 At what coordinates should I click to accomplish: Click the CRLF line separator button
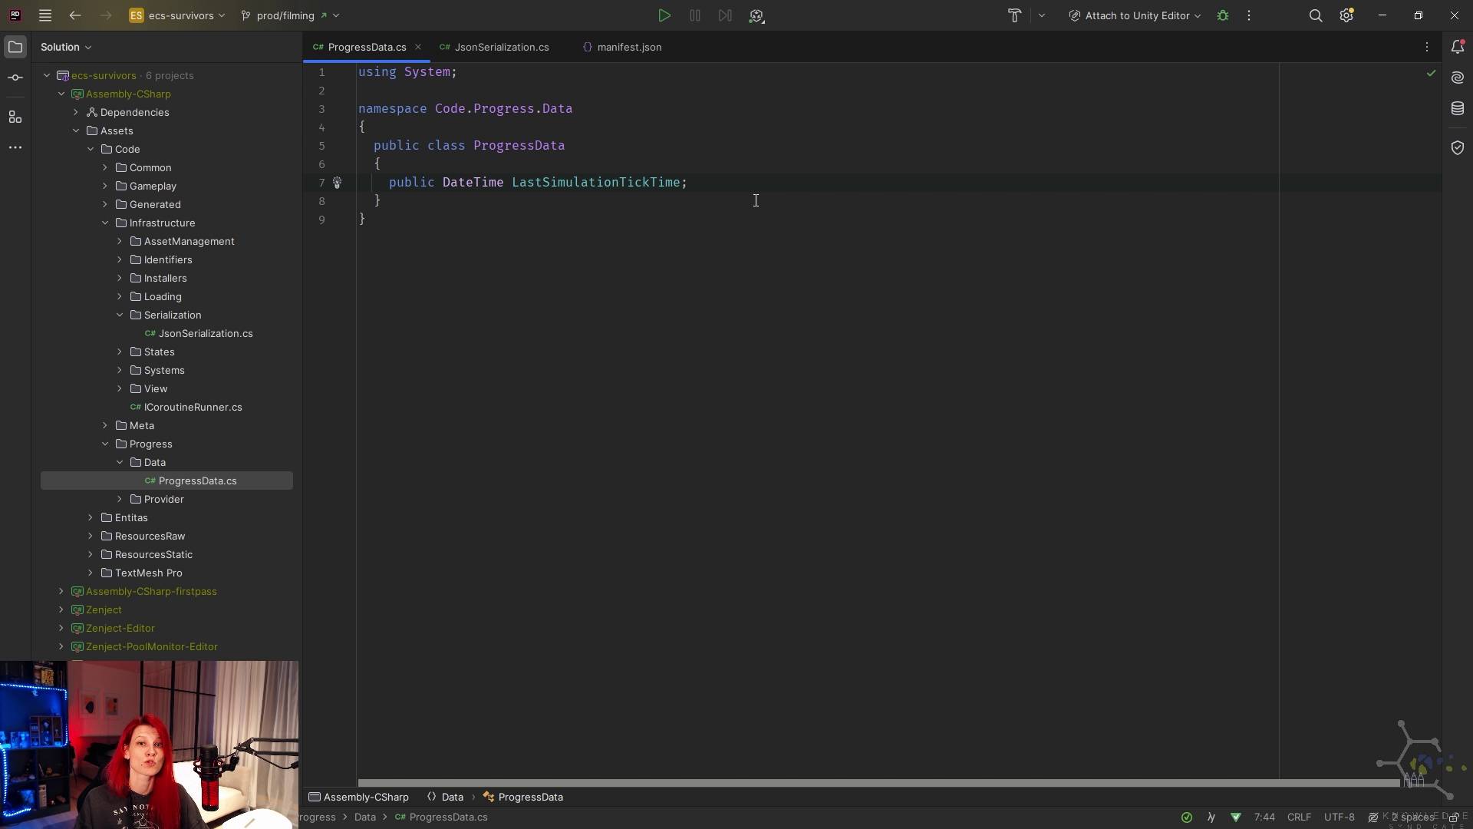pos(1299,817)
